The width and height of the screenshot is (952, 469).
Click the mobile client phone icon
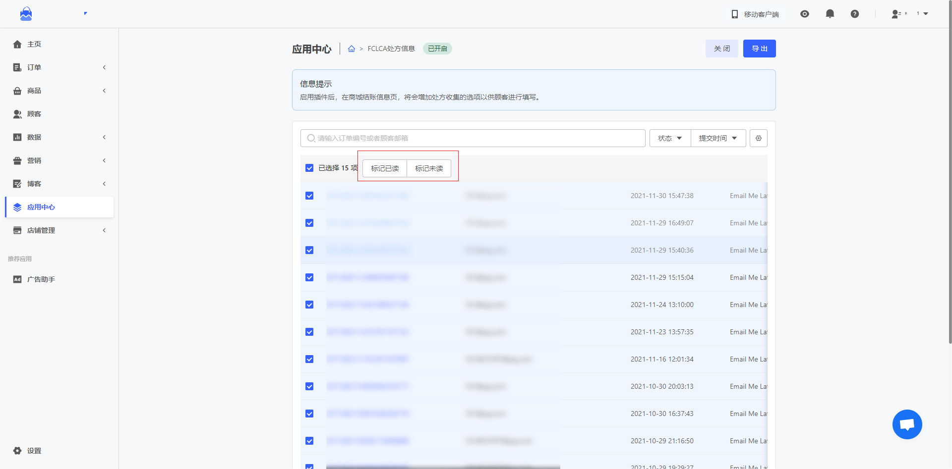[x=735, y=14]
